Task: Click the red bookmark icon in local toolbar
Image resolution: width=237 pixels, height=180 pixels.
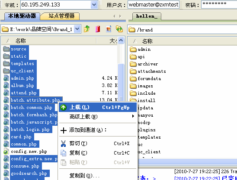Action: pos(98,29)
